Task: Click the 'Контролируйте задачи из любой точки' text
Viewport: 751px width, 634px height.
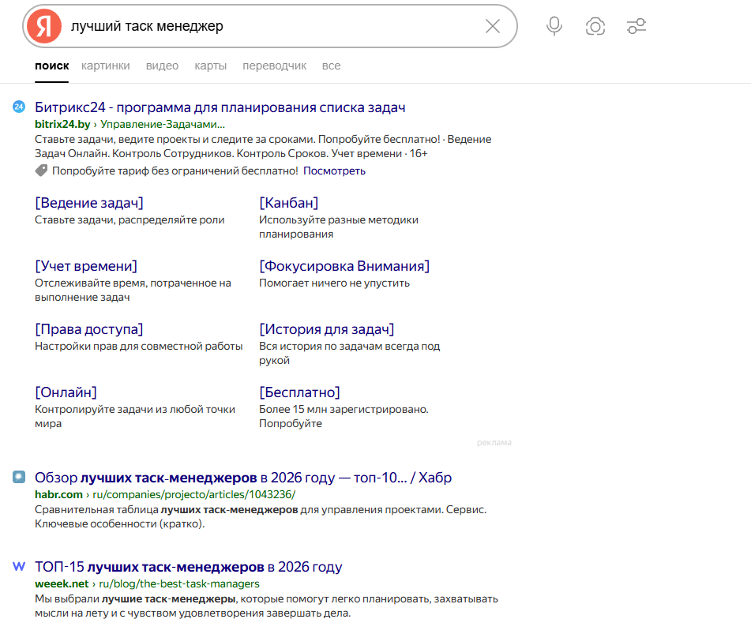Action: point(134,416)
